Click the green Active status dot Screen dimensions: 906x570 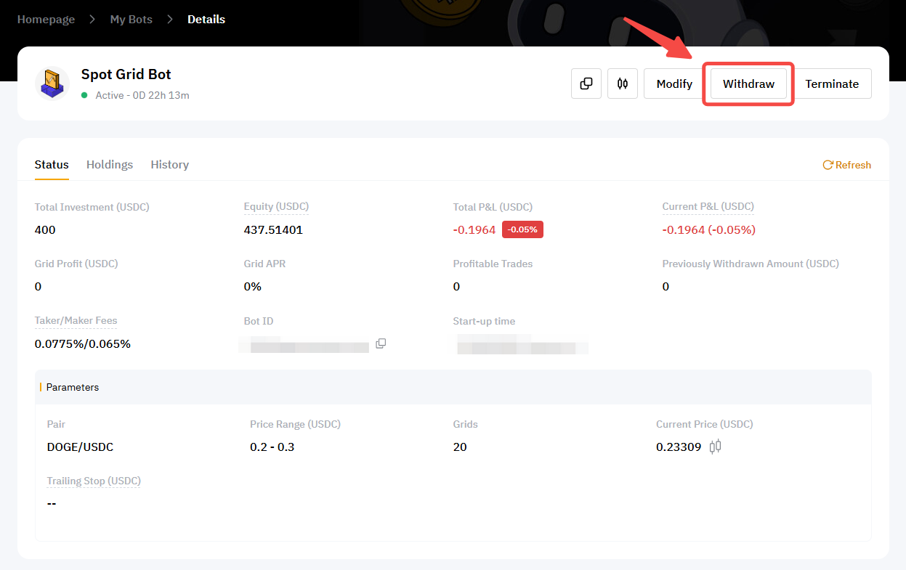(84, 95)
